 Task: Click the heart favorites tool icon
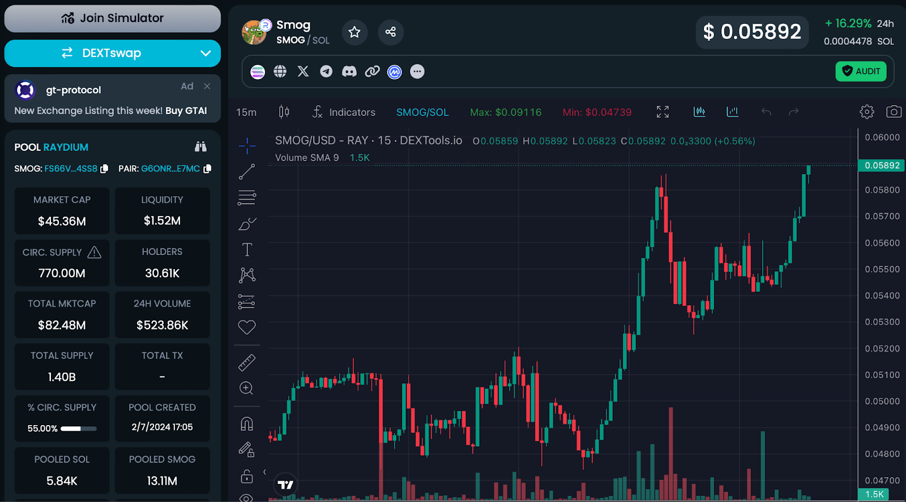(247, 327)
